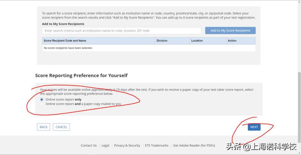Cancel registration with CANCEL button

click(x=61, y=127)
